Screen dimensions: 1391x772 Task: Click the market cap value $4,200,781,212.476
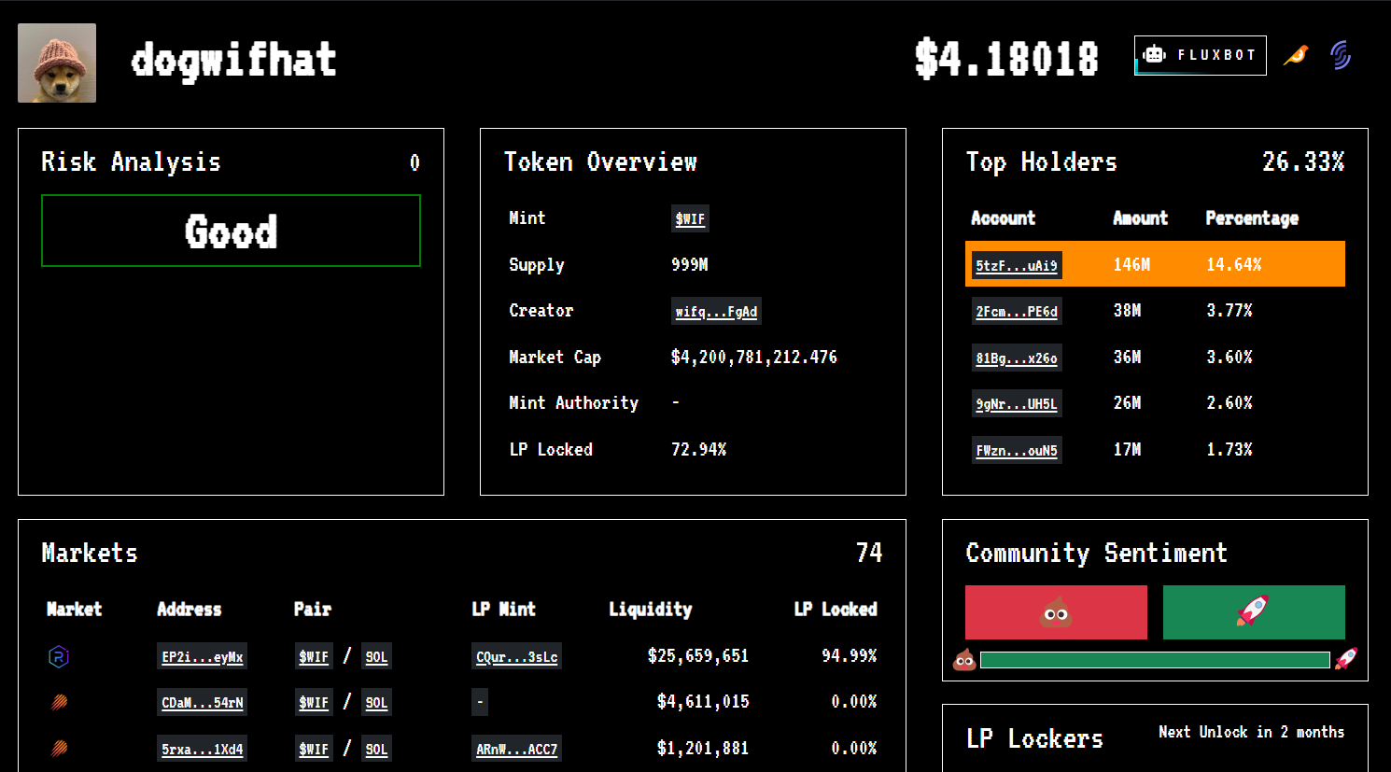754,357
